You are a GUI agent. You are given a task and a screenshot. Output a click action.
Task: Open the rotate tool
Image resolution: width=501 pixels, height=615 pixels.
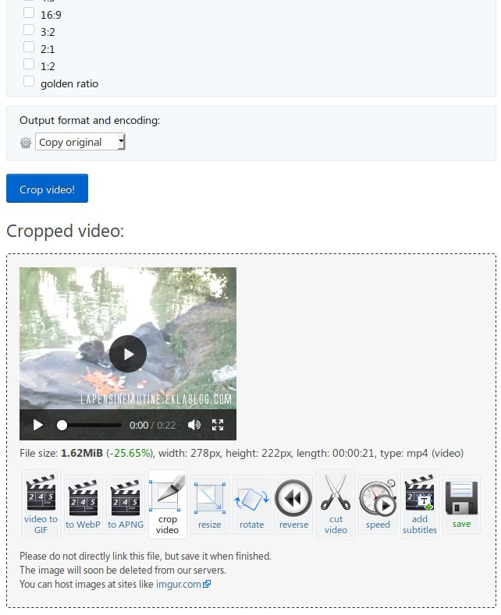pyautogui.click(x=252, y=504)
